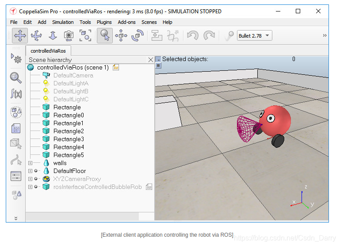Select the object rotate tool
Image resolution: width=340 pixels, height=246 pixels.
click(138, 35)
